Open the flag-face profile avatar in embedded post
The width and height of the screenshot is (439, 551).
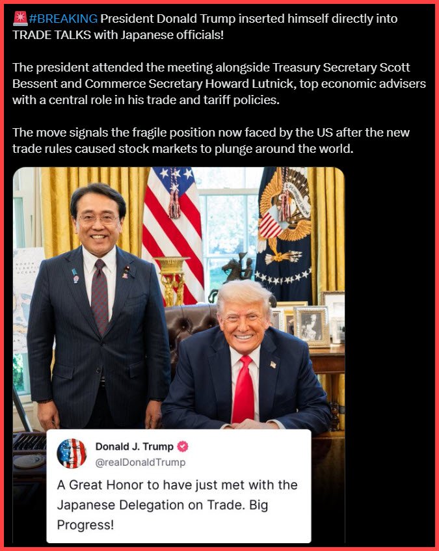tap(72, 453)
